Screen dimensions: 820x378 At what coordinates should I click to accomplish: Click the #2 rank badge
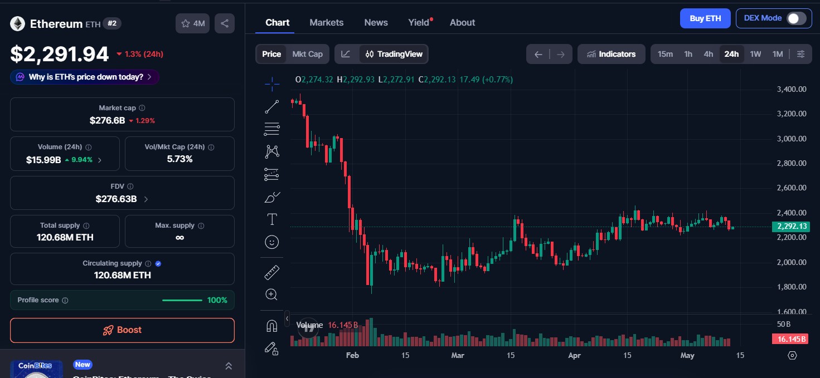(112, 23)
